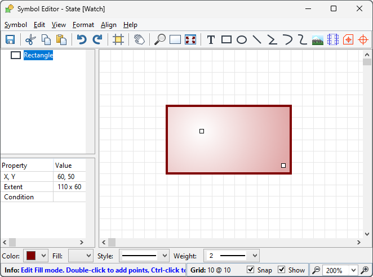
Task: Click the Paste clipboard icon
Action: click(61, 39)
